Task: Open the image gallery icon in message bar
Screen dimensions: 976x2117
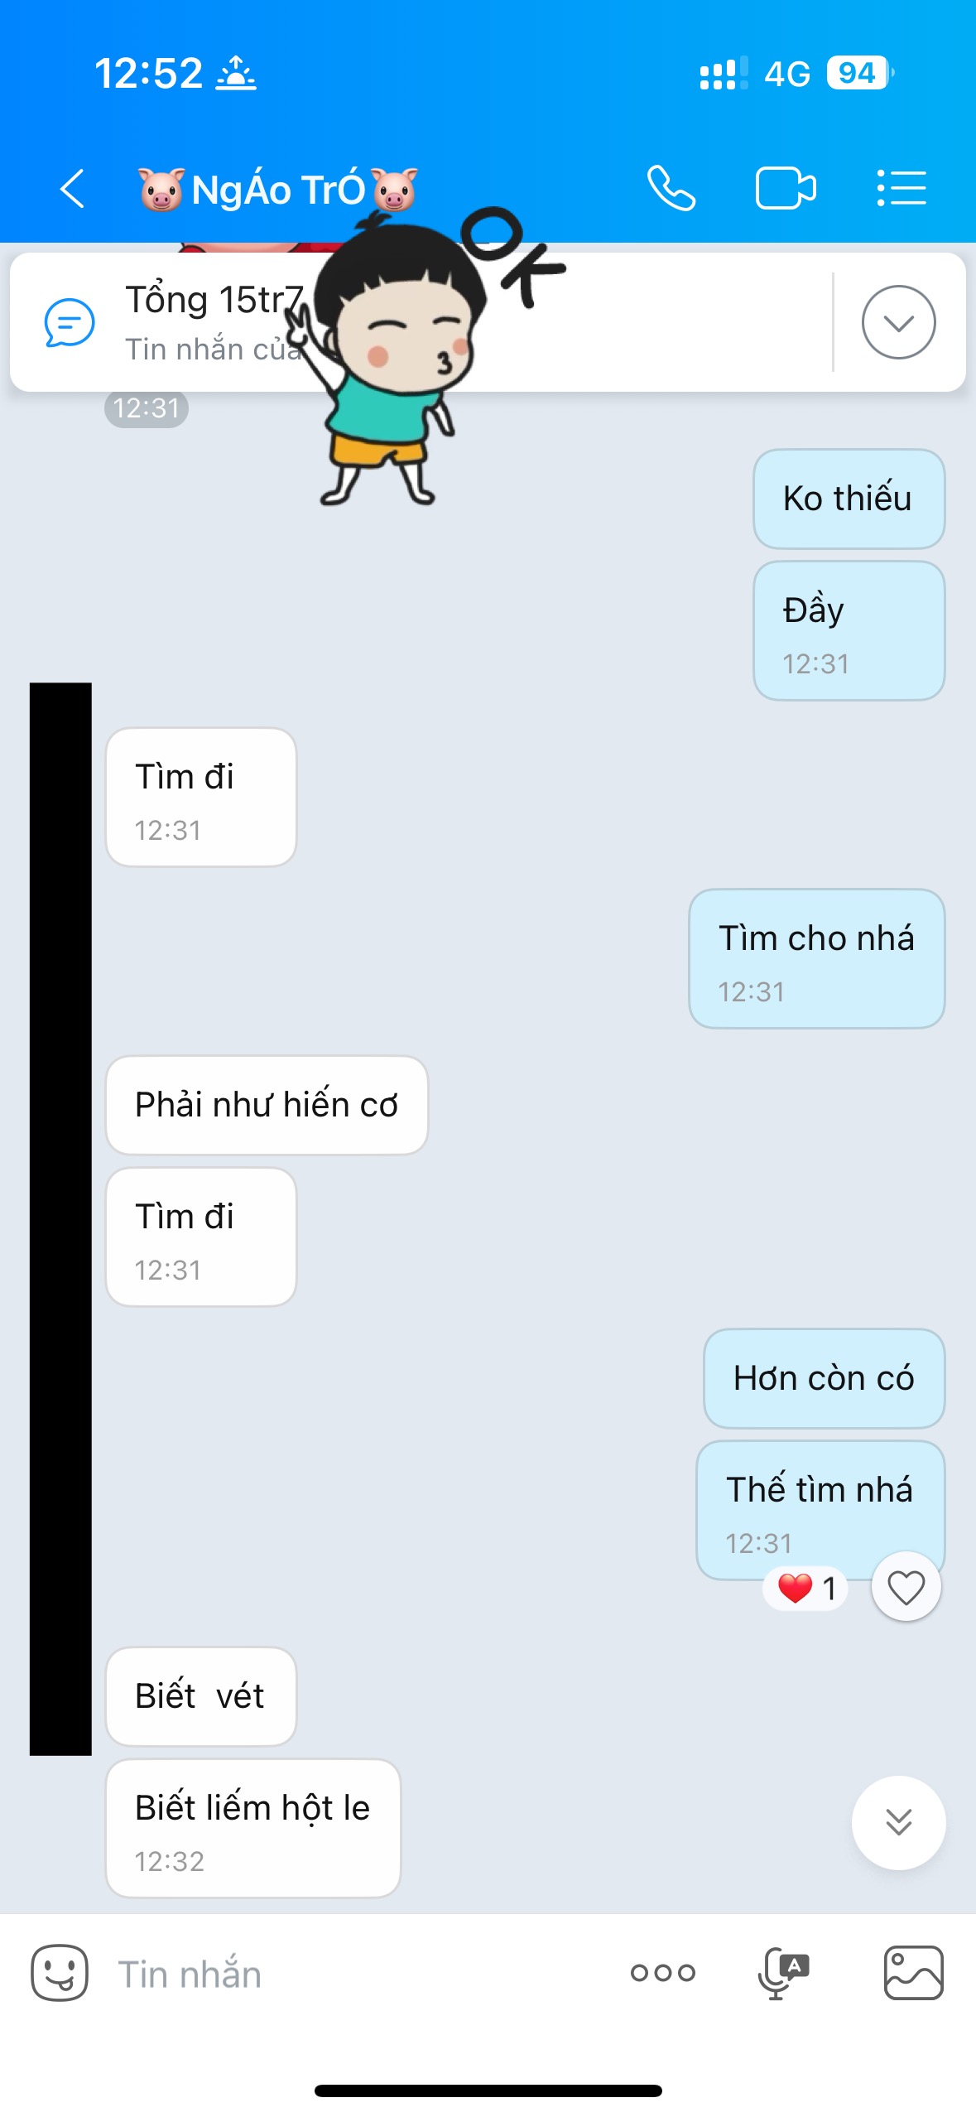Action: (914, 1973)
